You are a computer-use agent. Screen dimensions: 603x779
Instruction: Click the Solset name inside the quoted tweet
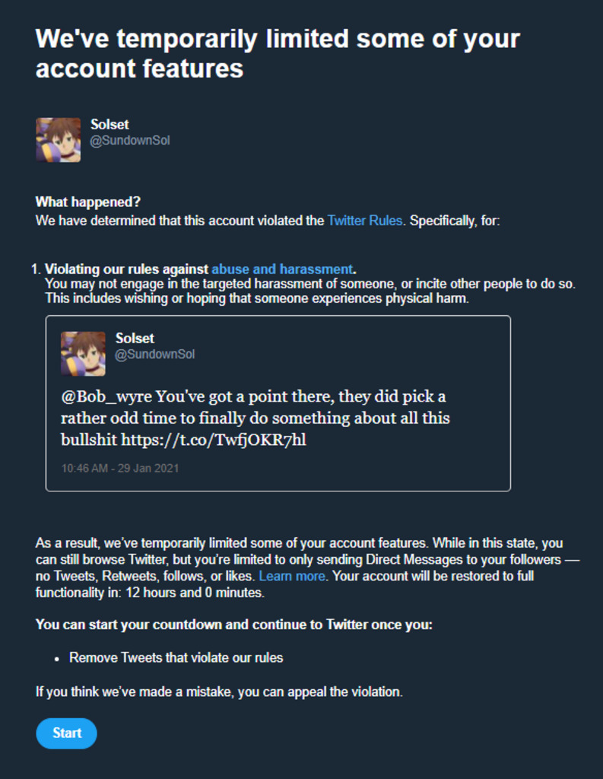click(135, 339)
